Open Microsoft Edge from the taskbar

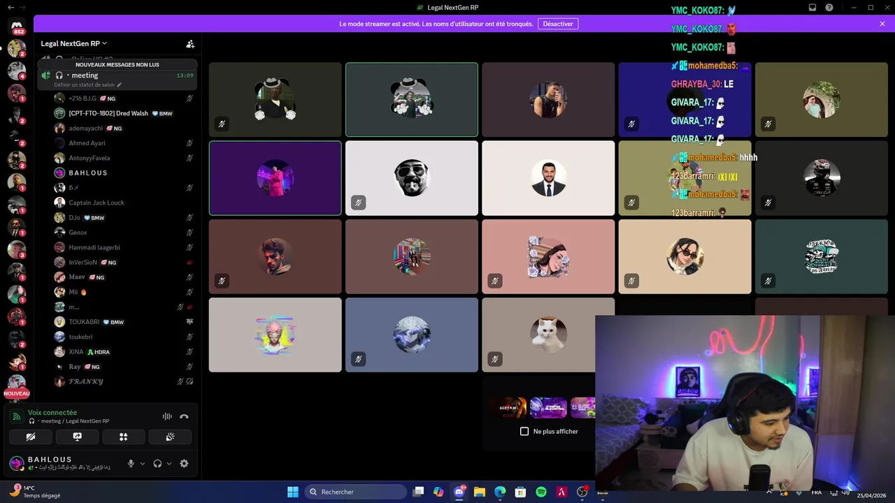click(x=500, y=492)
